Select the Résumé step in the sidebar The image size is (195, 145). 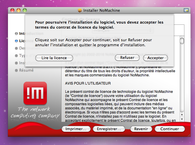(x=24, y=70)
